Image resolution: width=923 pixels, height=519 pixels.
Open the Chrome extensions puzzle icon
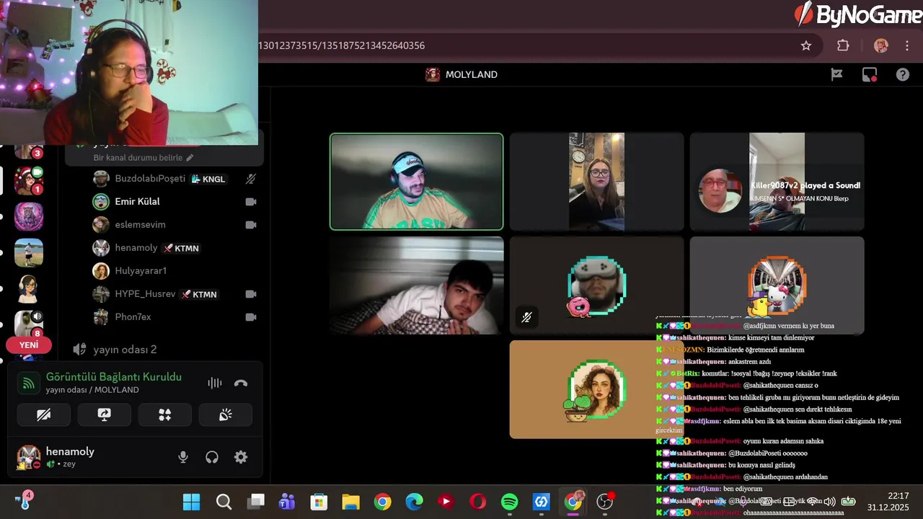pos(843,45)
